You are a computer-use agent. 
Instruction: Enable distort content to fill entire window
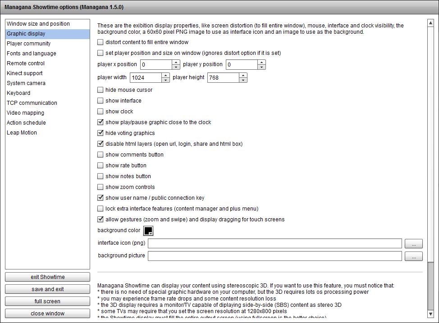(101, 42)
